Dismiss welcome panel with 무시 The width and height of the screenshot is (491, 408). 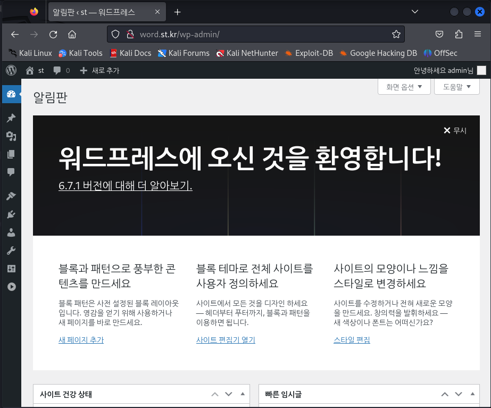(455, 130)
